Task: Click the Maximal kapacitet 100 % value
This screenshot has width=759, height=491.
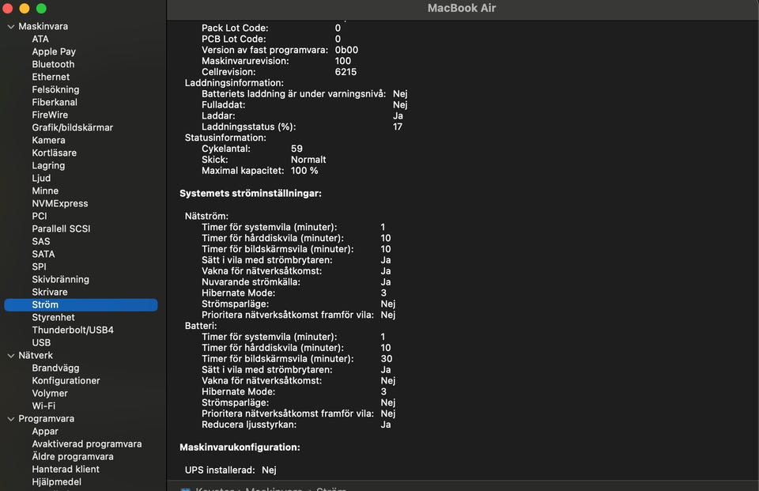Action: 304,171
